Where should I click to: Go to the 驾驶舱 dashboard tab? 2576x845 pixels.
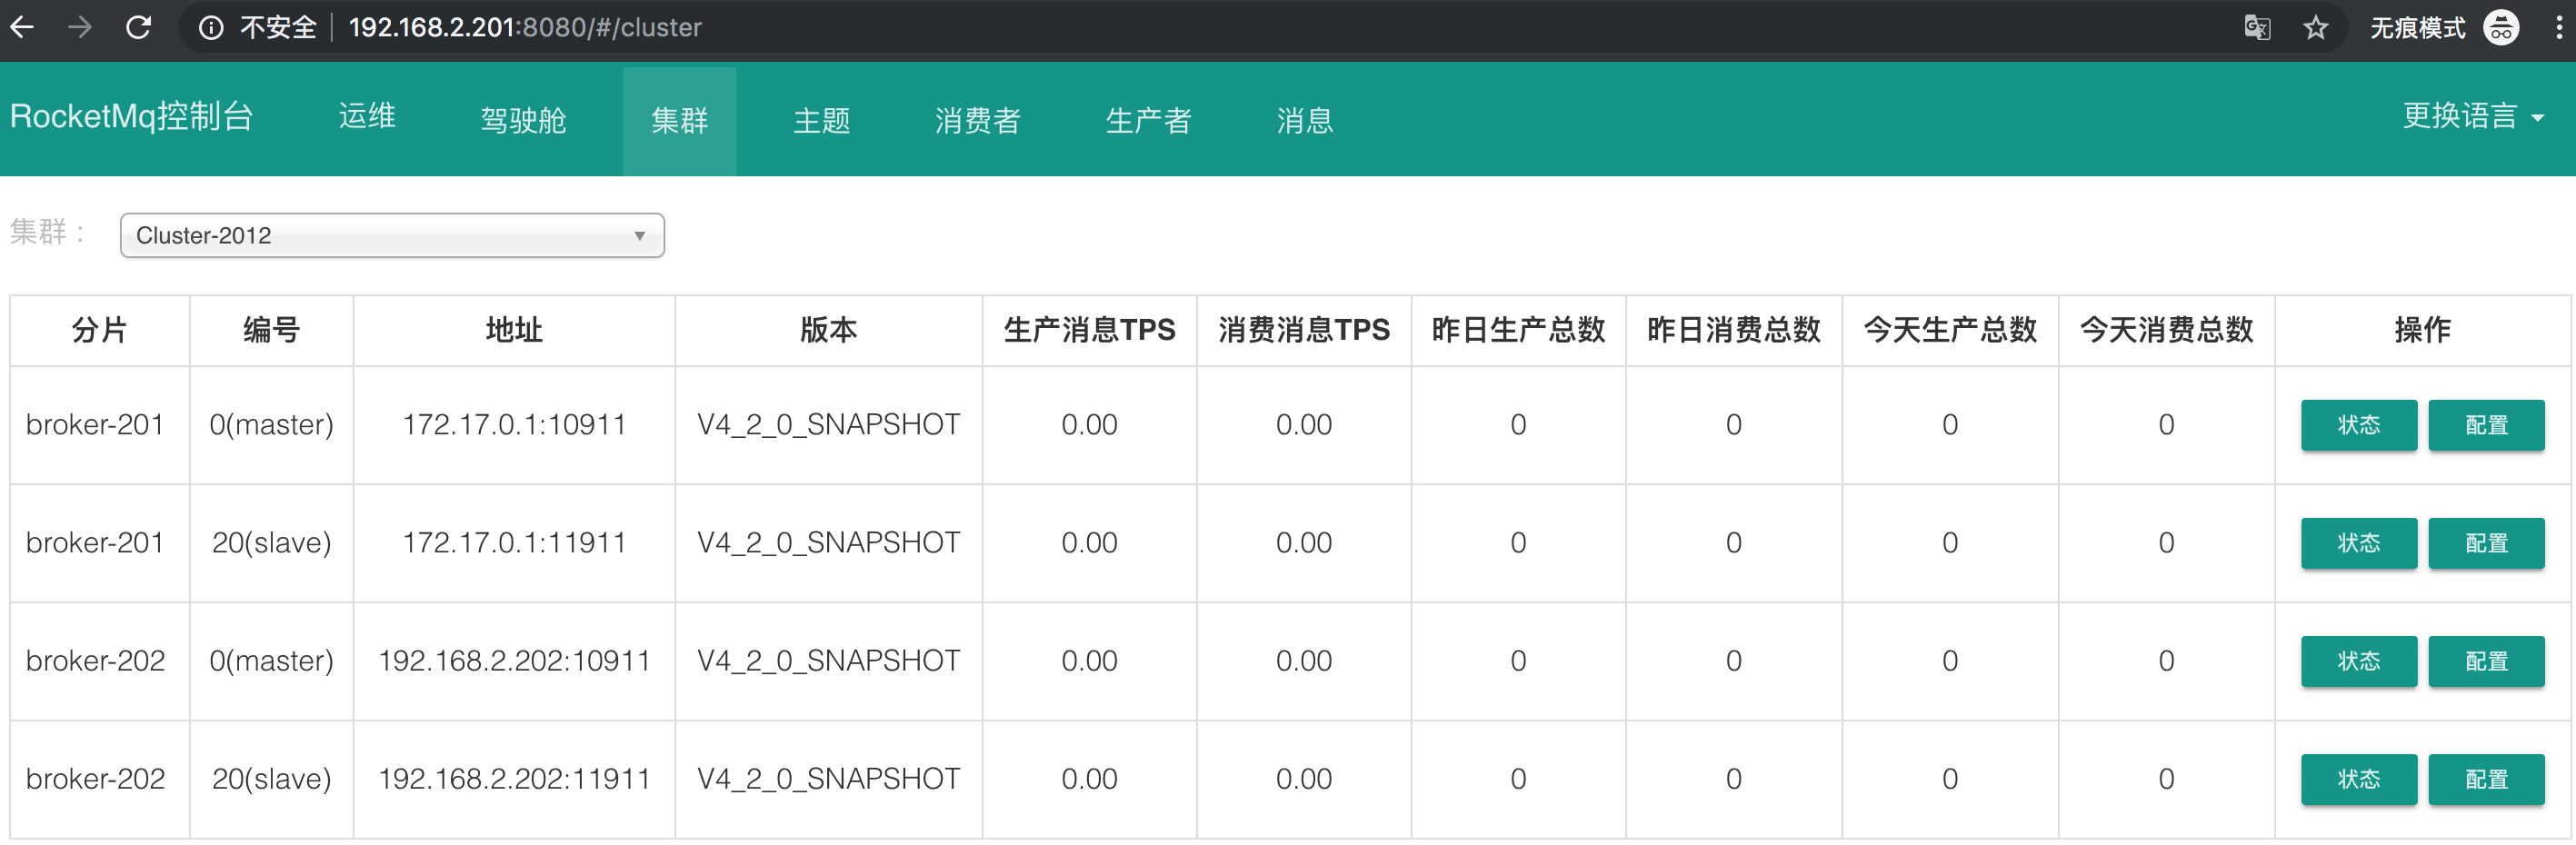[x=523, y=121]
